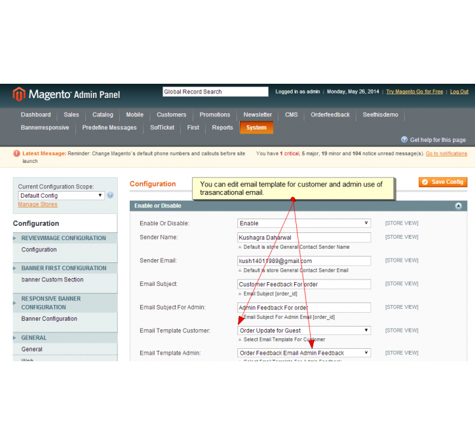
Task: Click the Log Out link
Action: pyautogui.click(x=459, y=92)
